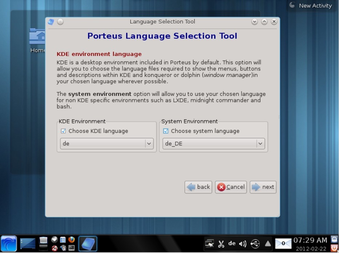Open the Porteus application launcher menu
339x253 pixels.
8,244
